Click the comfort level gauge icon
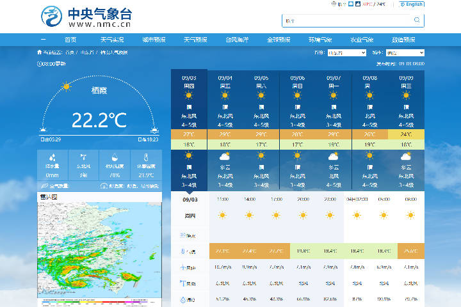This screenshot has width=461, height=307. 104,186
